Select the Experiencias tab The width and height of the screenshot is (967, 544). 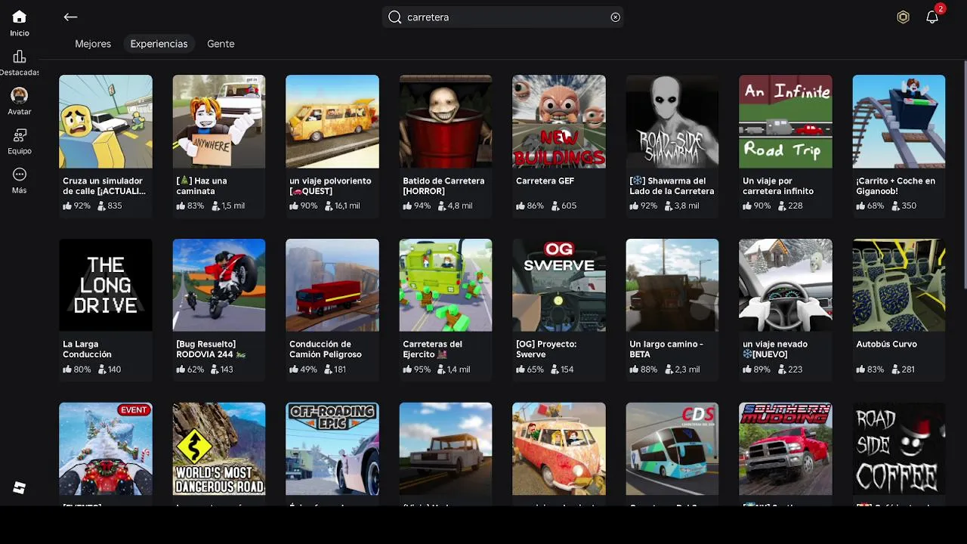[159, 44]
